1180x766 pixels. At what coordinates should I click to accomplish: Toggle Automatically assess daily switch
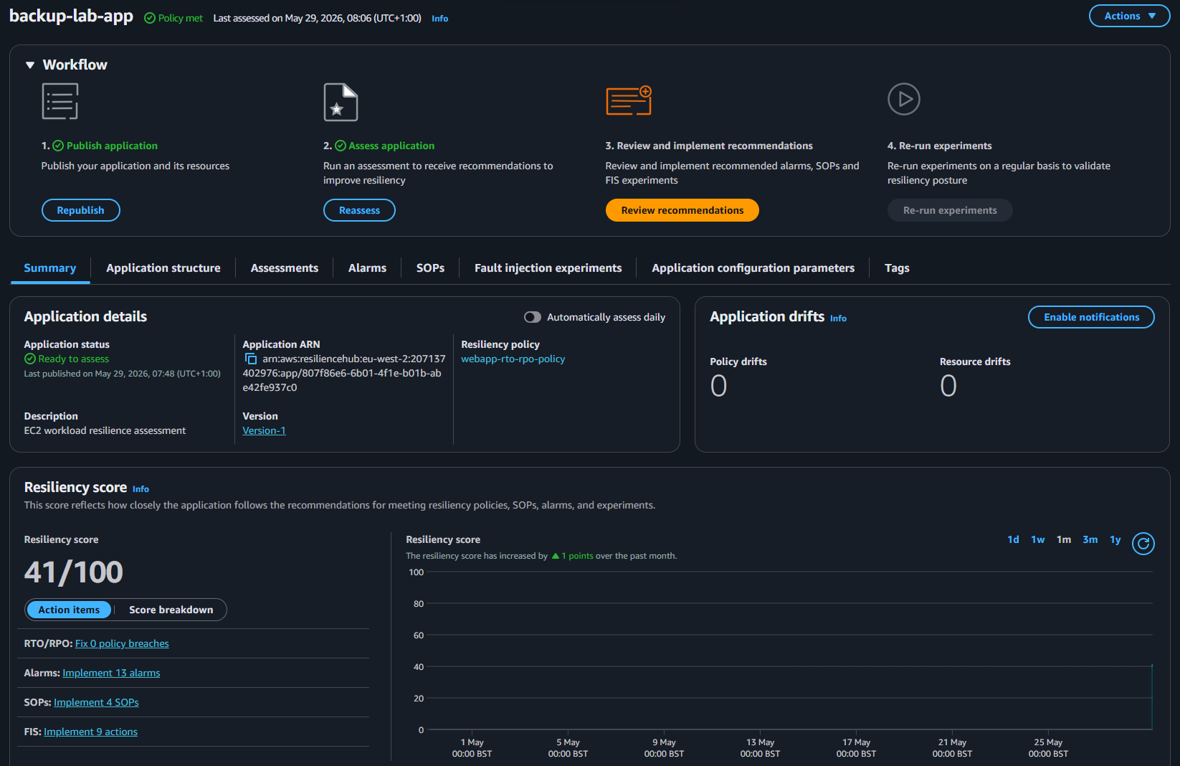[x=533, y=317]
